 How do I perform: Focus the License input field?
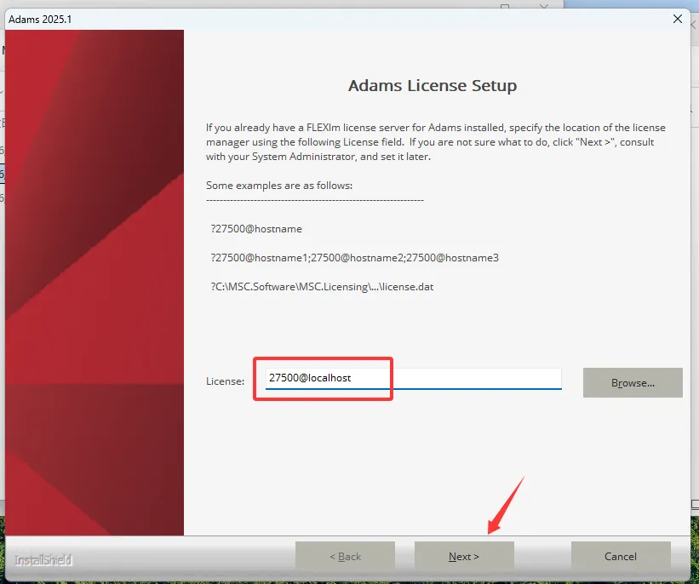tap(413, 379)
